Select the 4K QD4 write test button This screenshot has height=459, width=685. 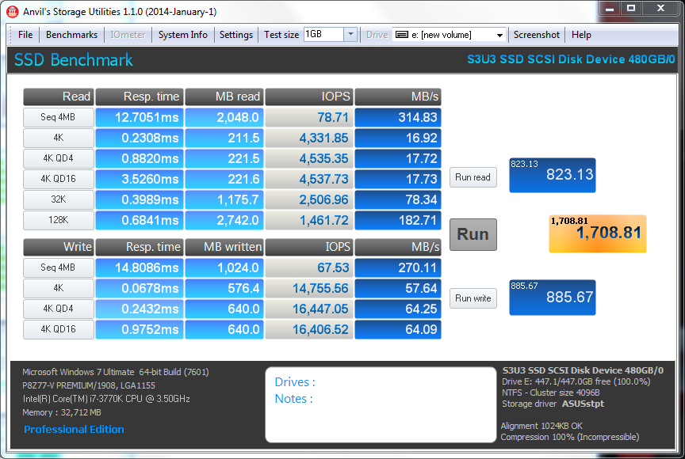click(x=58, y=309)
